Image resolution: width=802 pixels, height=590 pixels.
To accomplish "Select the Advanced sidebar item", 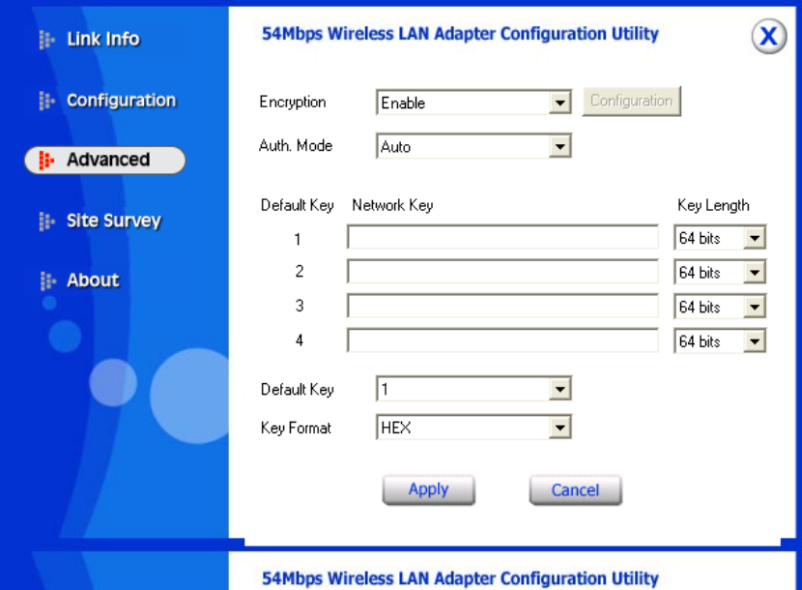I will tap(105, 160).
